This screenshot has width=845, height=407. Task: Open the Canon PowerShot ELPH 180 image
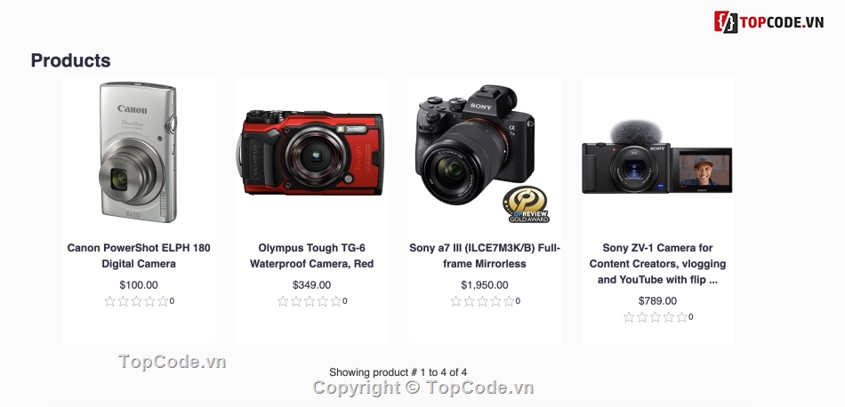[139, 152]
